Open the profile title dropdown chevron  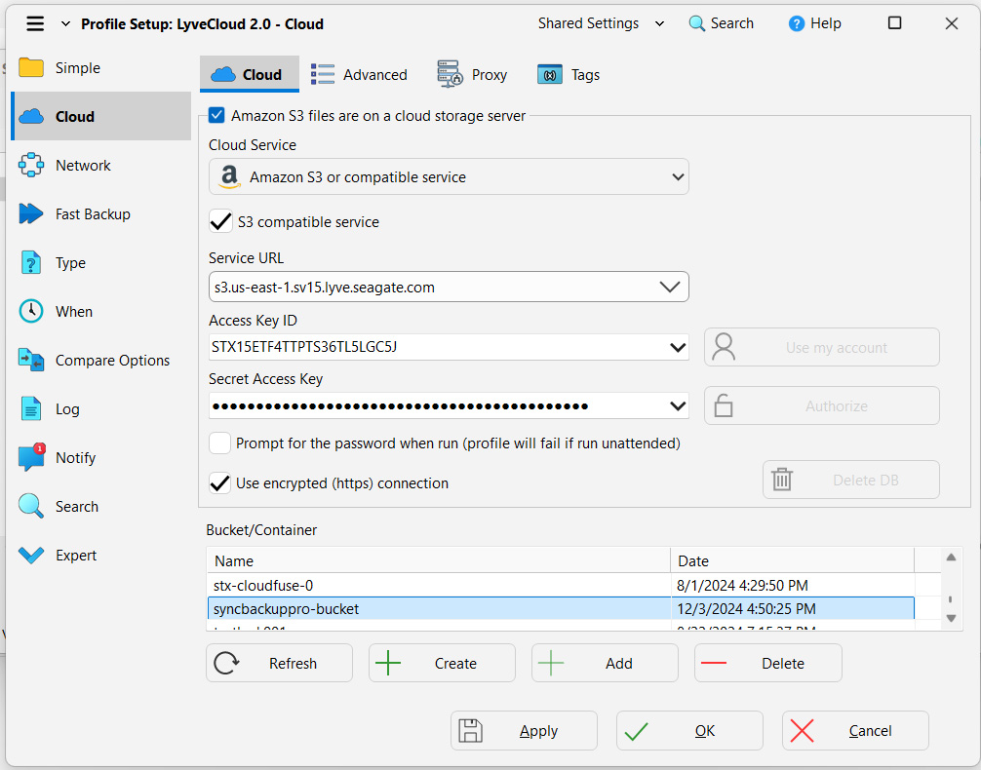(65, 23)
